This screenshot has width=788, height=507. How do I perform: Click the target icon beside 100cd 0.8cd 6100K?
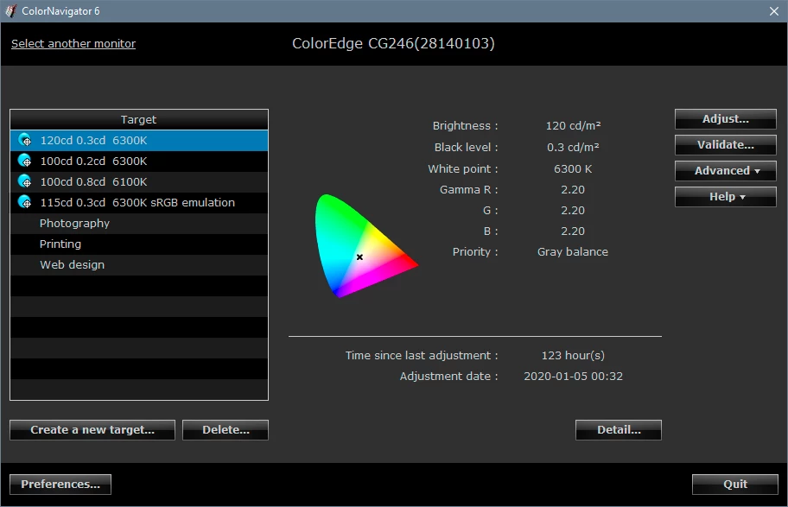pos(24,181)
